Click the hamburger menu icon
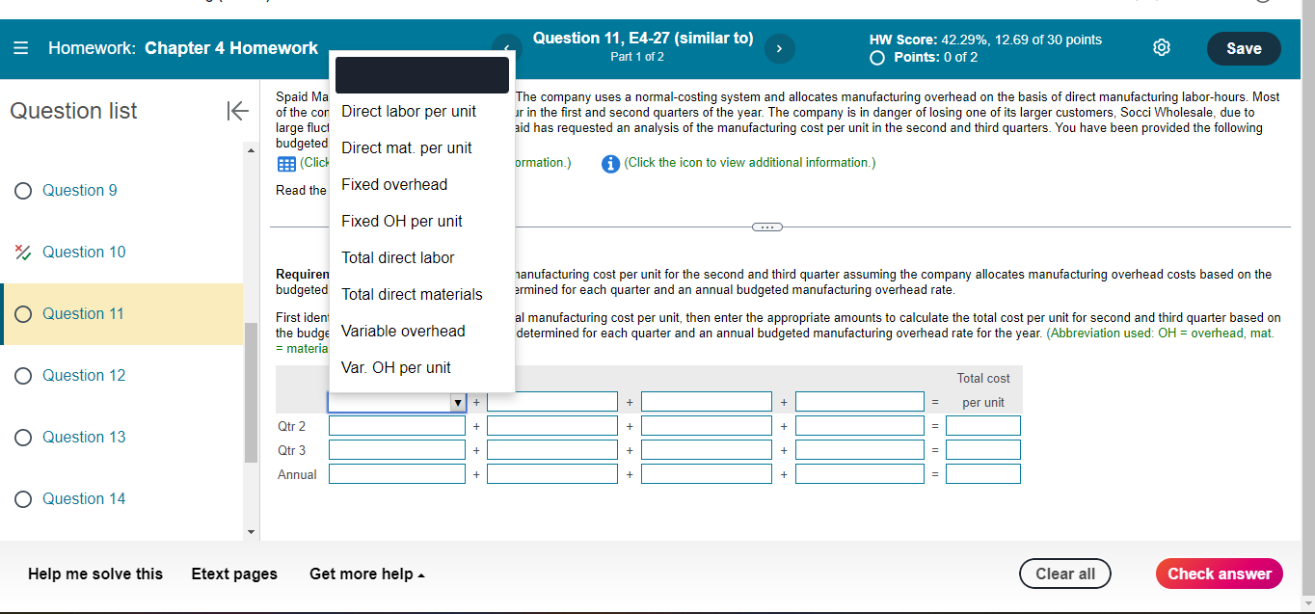1315x614 pixels. (x=18, y=47)
